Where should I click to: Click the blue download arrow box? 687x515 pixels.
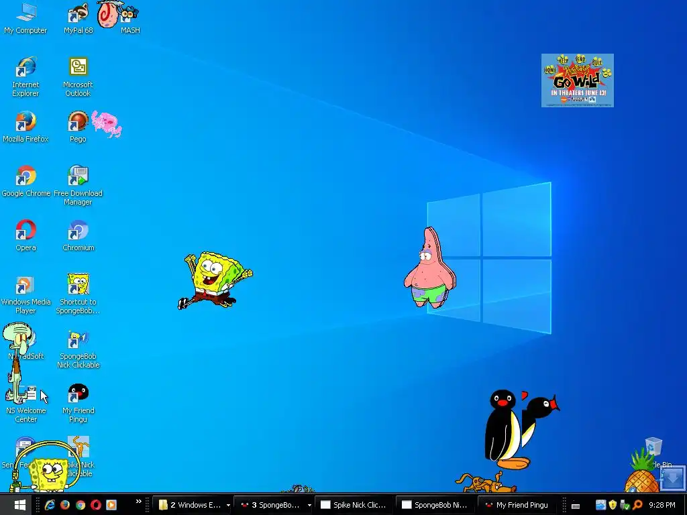(x=672, y=477)
